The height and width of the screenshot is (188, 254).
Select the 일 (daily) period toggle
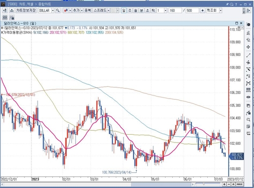pyautogui.click(x=124, y=11)
